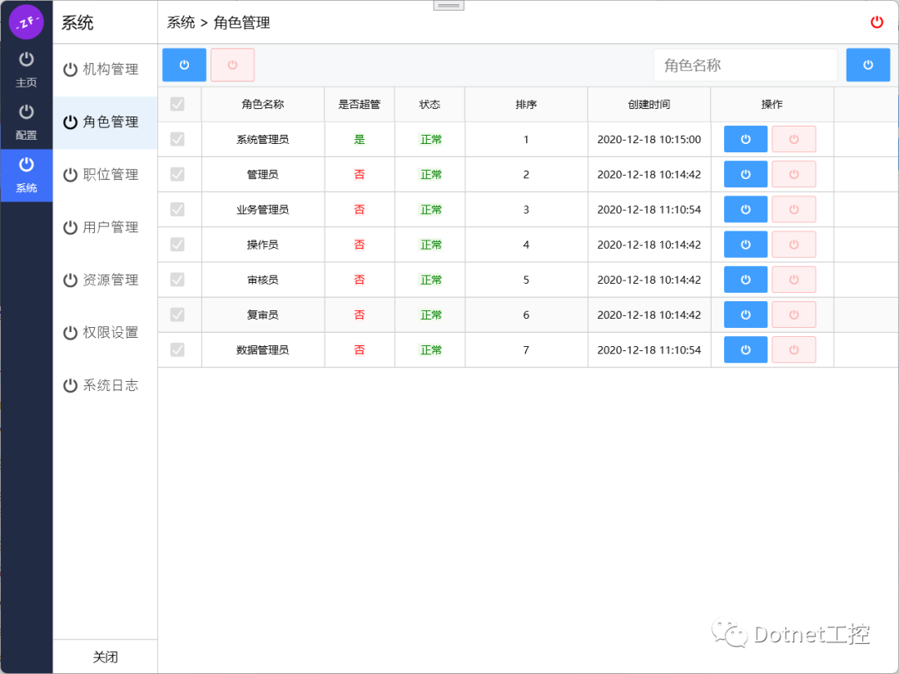Check the select-all checkbox in the table header
This screenshot has width=899, height=674.
click(x=177, y=104)
